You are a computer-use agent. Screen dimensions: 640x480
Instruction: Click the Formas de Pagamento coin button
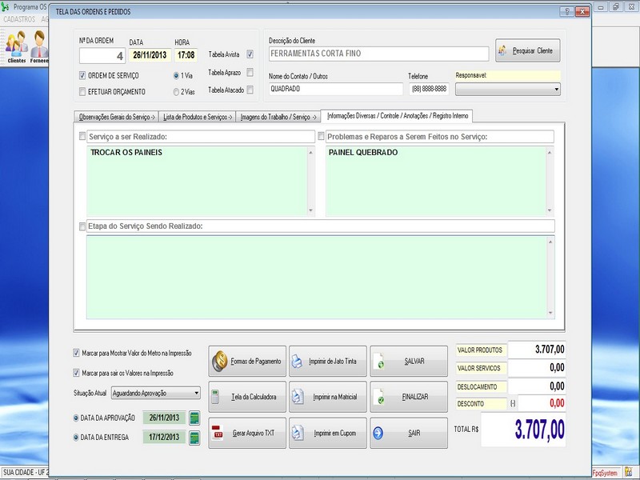click(246, 362)
